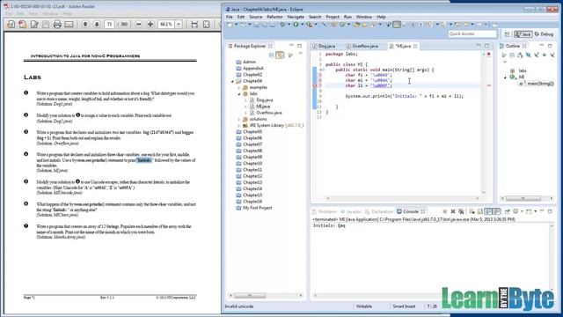Open the Open Console dropdown arrow
Screen dimensions: 563x317
[x=535, y=211]
